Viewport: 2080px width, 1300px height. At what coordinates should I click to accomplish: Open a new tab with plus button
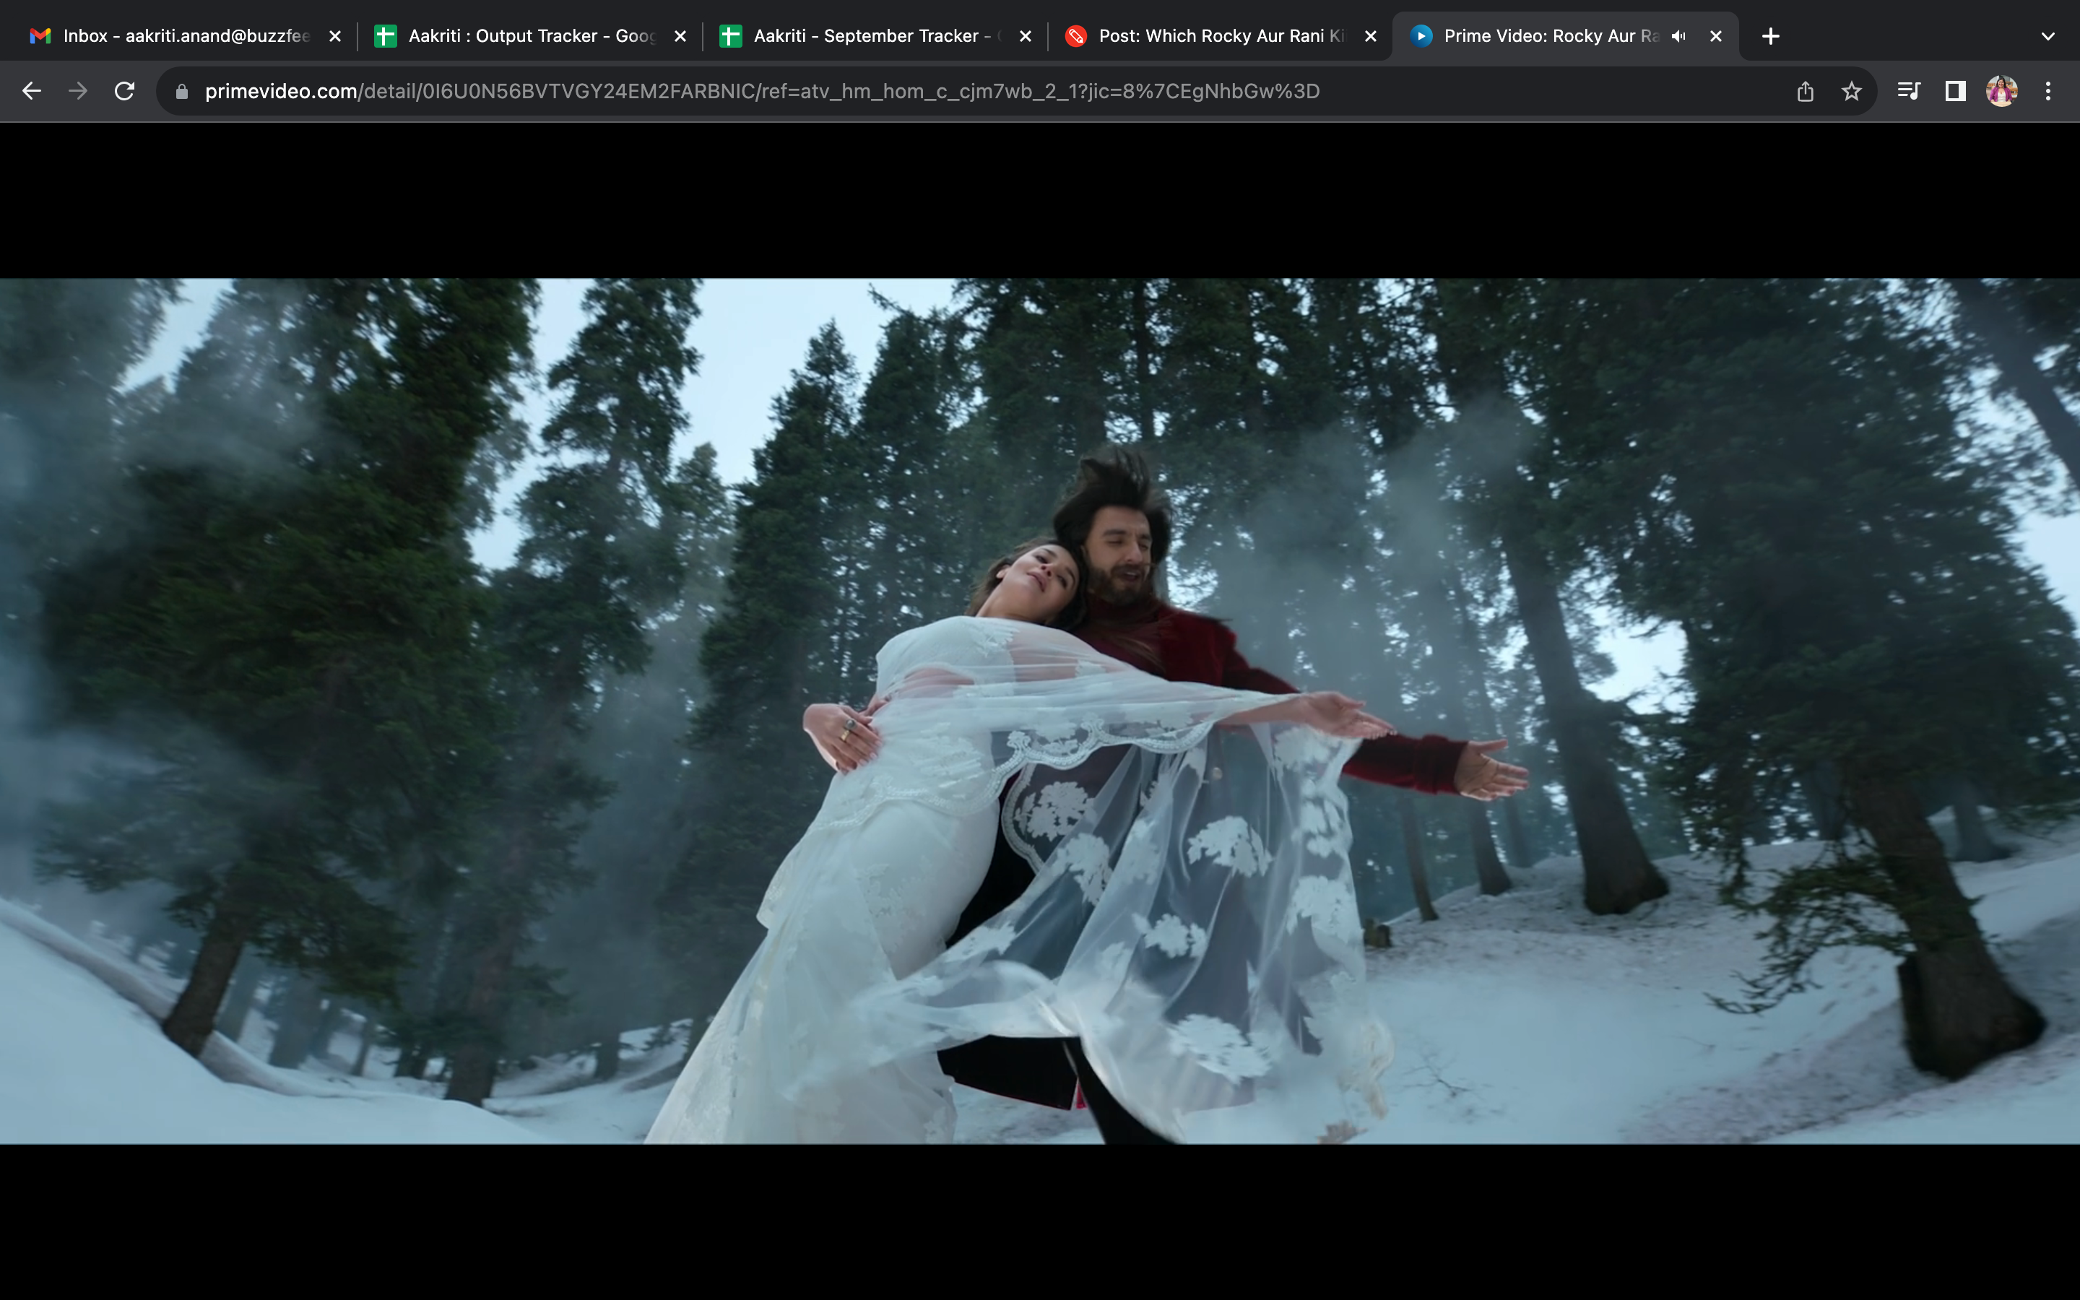(1771, 36)
